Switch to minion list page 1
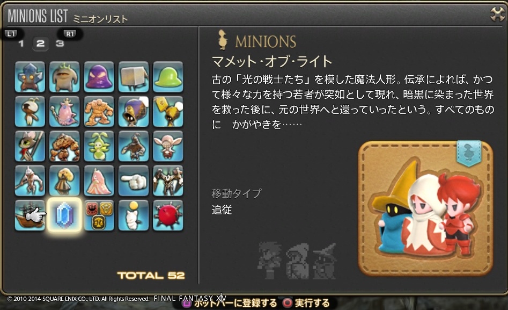508x310 pixels. [21, 44]
